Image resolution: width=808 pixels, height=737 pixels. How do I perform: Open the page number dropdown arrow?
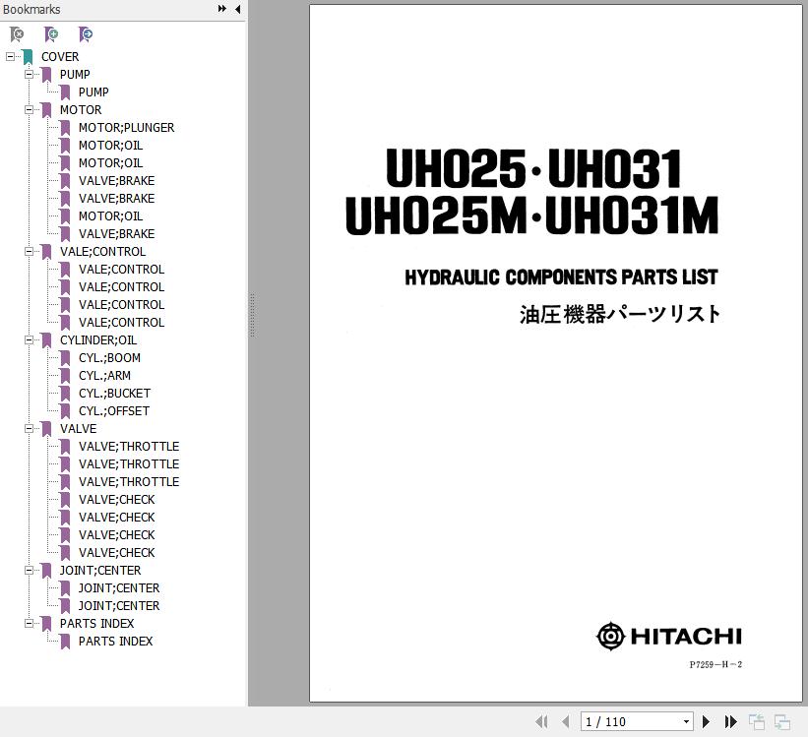point(686,721)
